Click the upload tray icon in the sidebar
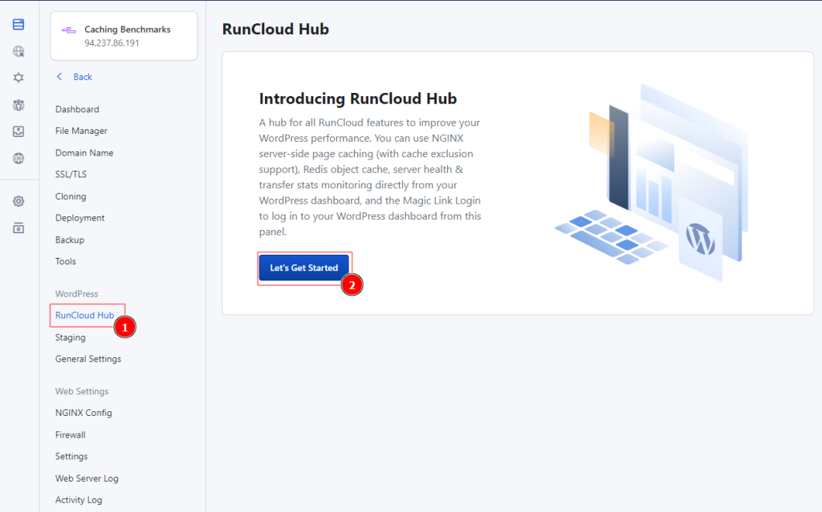 click(18, 131)
